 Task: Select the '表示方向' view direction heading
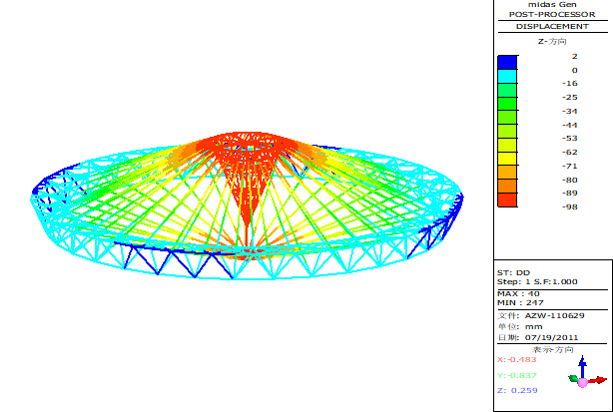coord(553,349)
